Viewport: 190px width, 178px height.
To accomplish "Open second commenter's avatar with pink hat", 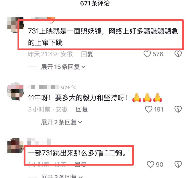I will 16,91.
